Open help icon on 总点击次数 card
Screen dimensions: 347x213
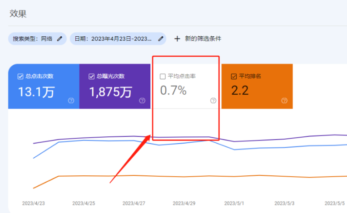coord(71,101)
